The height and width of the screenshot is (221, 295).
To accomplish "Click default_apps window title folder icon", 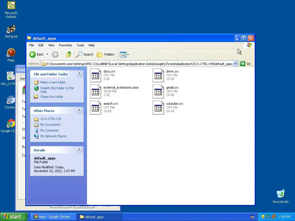I will coord(29,38).
